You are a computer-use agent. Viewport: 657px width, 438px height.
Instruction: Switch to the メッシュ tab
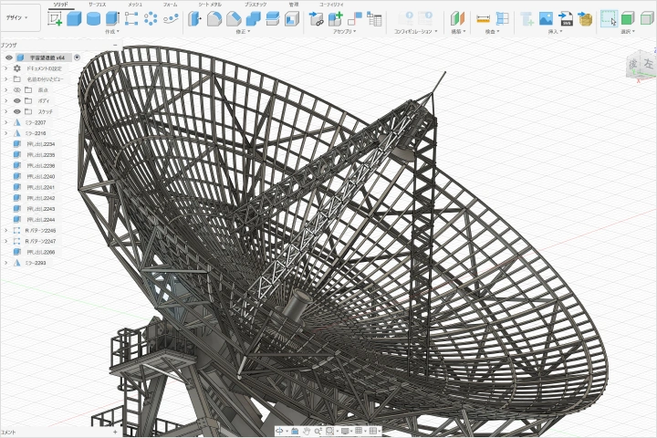[135, 5]
